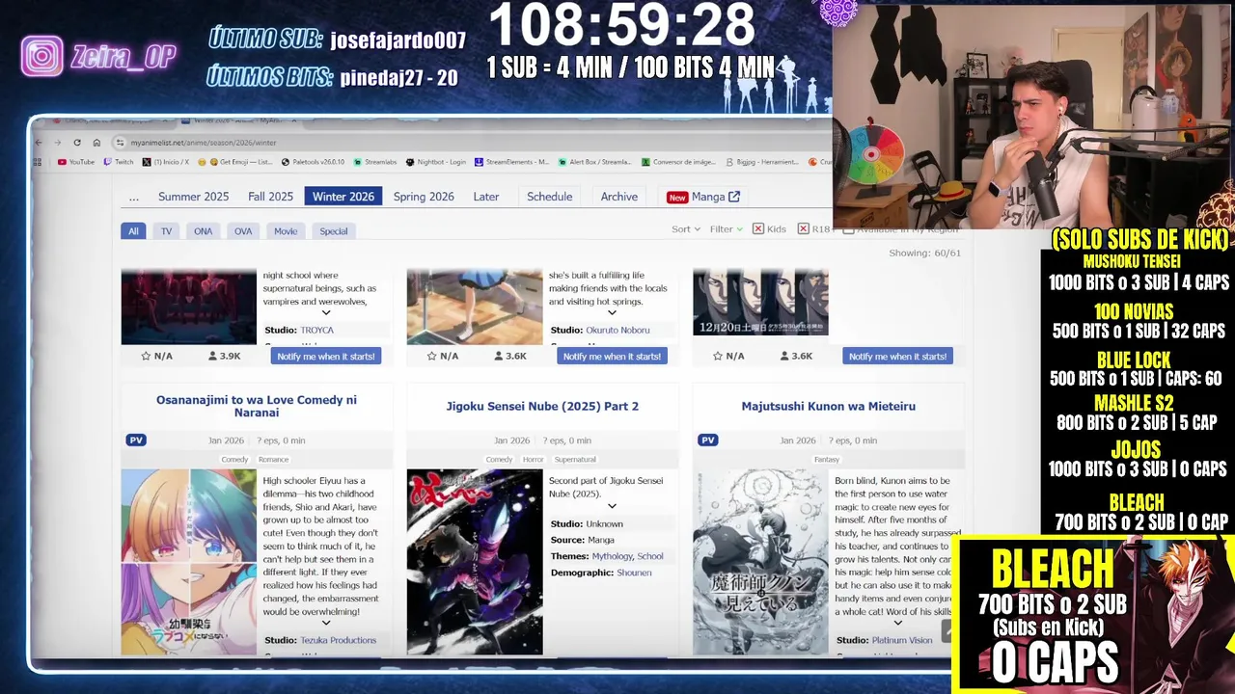Click Notify button on Okuruto Noboru card
This screenshot has width=1235, height=694.
[x=612, y=356]
